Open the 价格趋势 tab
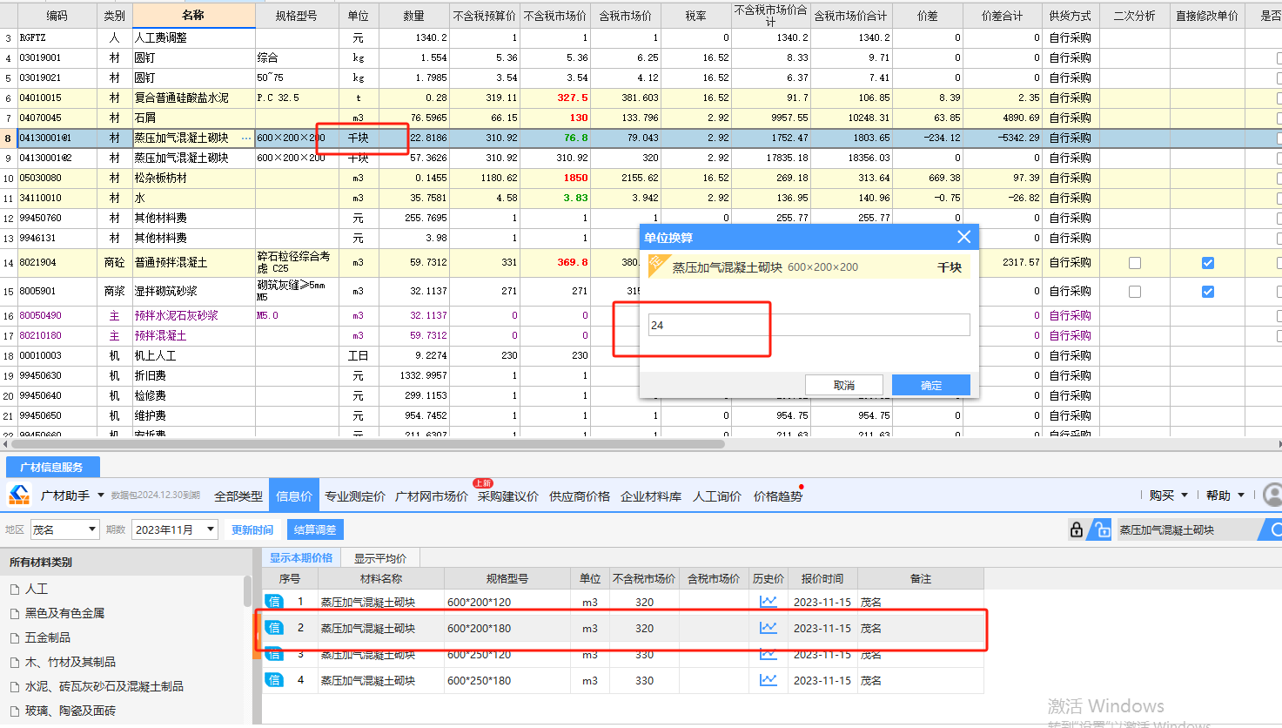The height and width of the screenshot is (728, 1282). click(778, 496)
